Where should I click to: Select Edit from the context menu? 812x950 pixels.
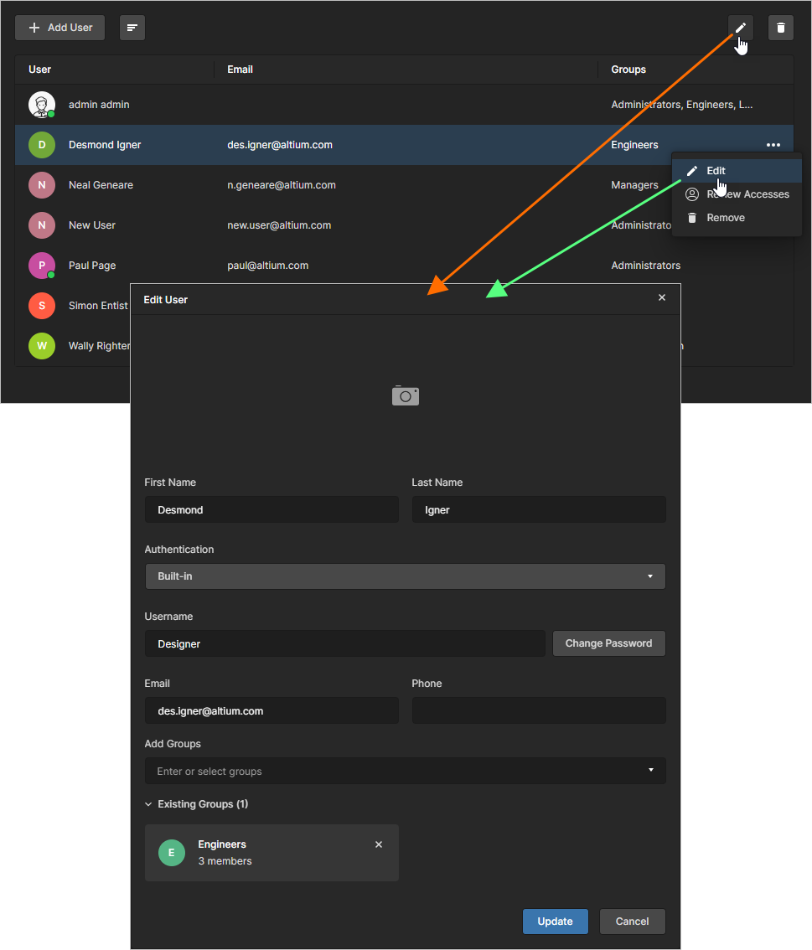[x=716, y=170]
